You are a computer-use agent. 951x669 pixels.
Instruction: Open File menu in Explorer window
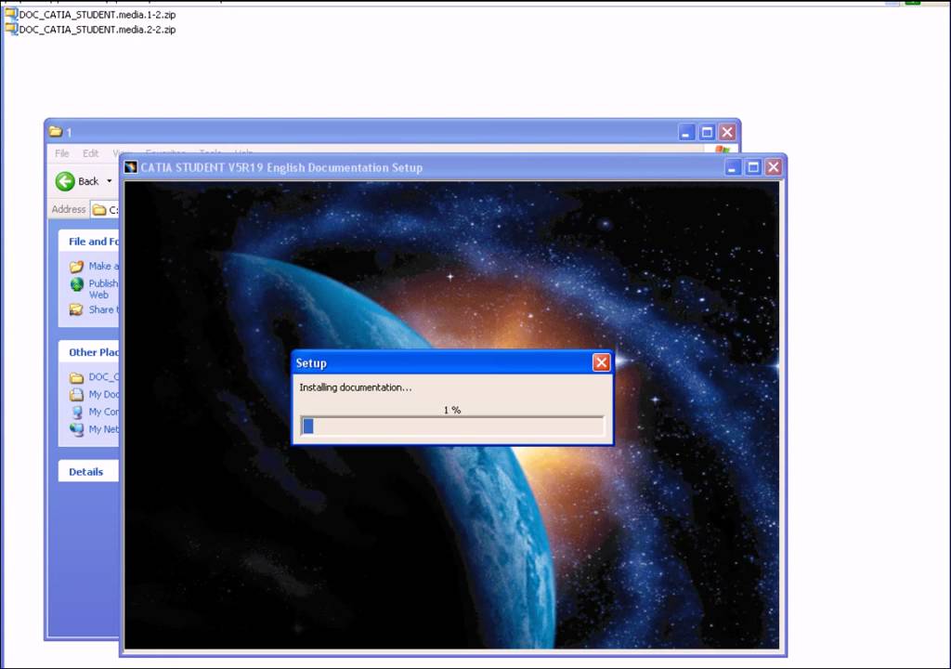tap(62, 153)
